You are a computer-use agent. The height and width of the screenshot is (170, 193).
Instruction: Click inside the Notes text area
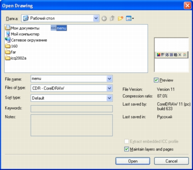(72, 125)
